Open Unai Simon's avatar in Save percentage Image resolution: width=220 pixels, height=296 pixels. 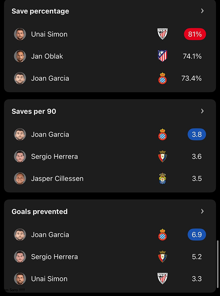pyautogui.click(x=20, y=34)
